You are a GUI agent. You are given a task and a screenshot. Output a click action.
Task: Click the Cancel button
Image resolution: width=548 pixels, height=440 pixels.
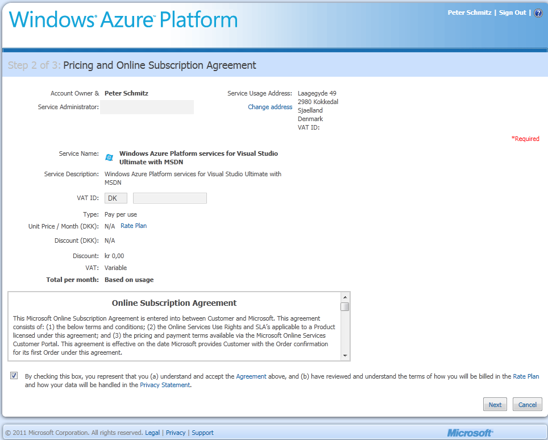tap(527, 404)
